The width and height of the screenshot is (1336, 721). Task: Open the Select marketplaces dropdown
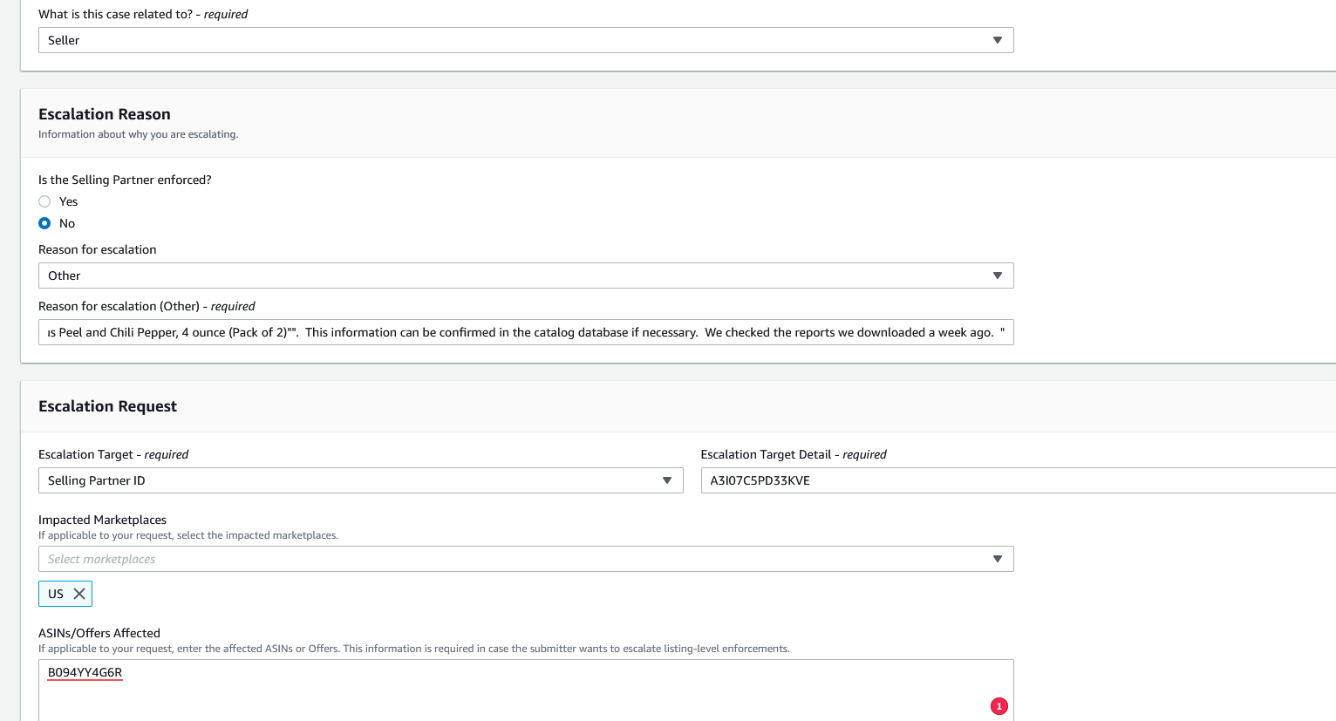coord(526,559)
